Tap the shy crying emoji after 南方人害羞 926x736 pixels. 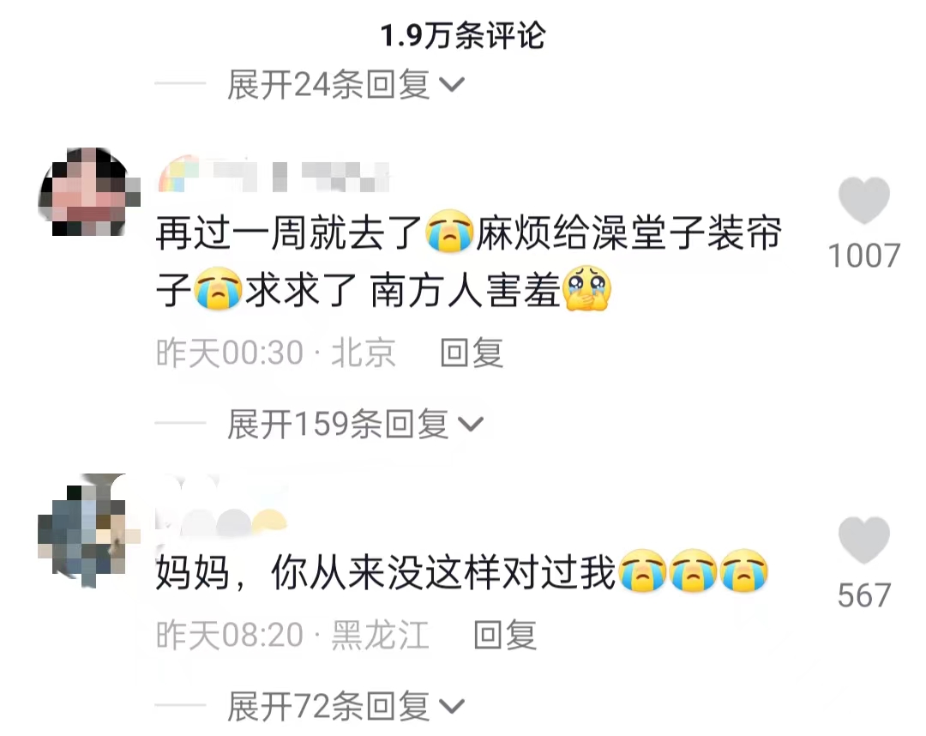pos(586,287)
